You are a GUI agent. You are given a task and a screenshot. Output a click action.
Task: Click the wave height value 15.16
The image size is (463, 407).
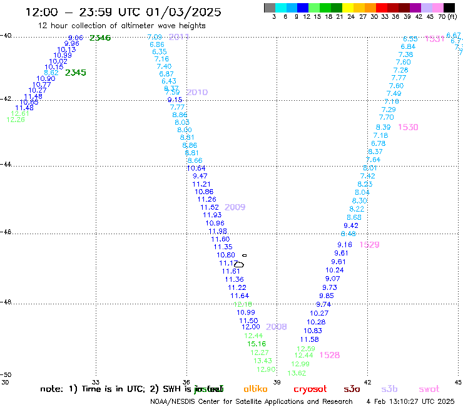tap(257, 344)
